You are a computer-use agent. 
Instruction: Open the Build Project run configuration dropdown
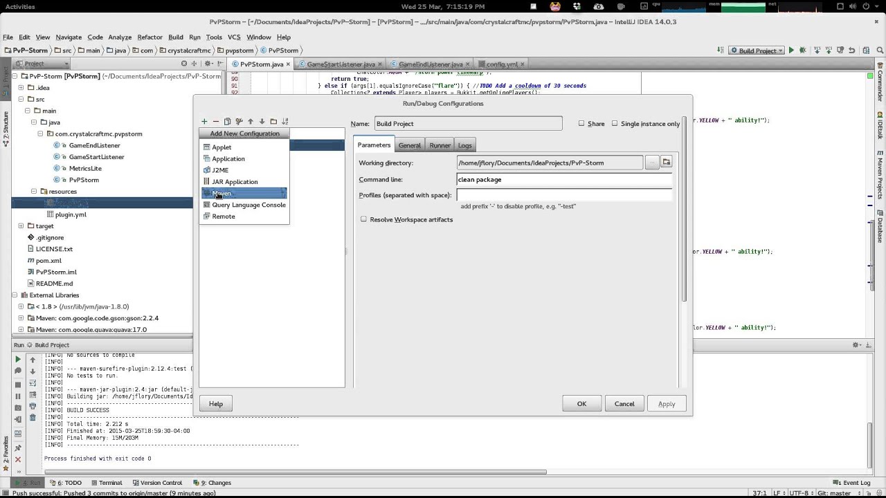[757, 50]
